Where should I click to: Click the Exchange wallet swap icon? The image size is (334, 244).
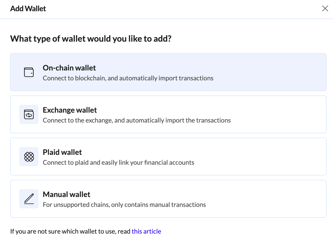[x=29, y=115]
